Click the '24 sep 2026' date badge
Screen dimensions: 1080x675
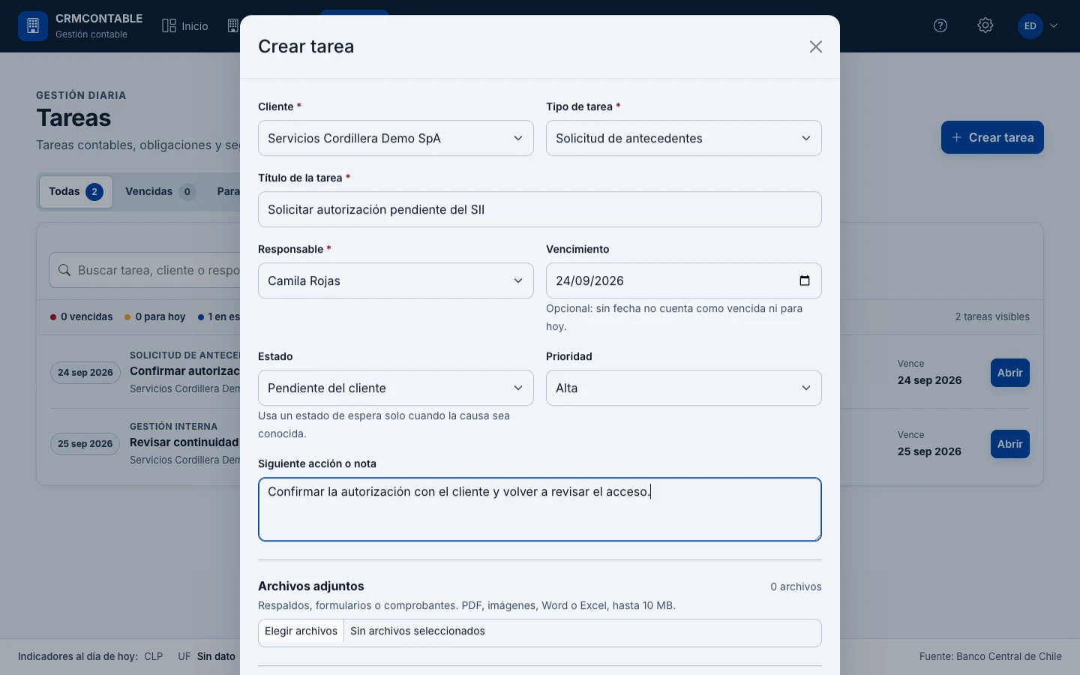(x=85, y=373)
